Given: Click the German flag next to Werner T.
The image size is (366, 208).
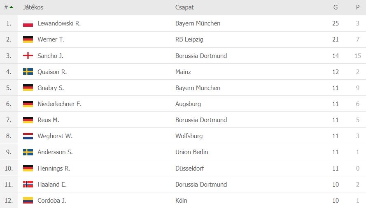Looking at the screenshot, I should (28, 39).
